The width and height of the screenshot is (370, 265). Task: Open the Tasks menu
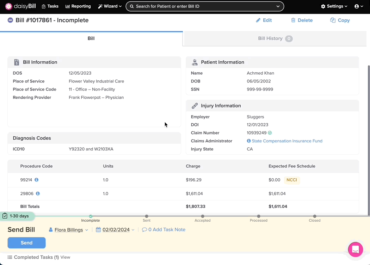pos(50,6)
